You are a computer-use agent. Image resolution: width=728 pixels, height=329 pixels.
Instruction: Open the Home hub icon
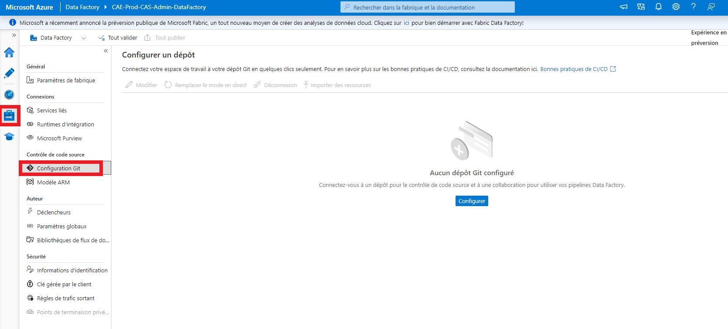point(9,52)
